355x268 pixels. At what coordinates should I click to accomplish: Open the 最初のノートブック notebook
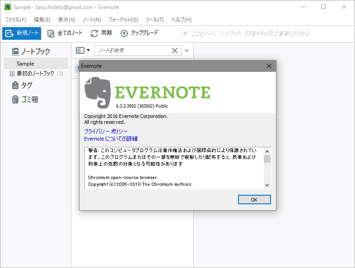click(x=36, y=73)
